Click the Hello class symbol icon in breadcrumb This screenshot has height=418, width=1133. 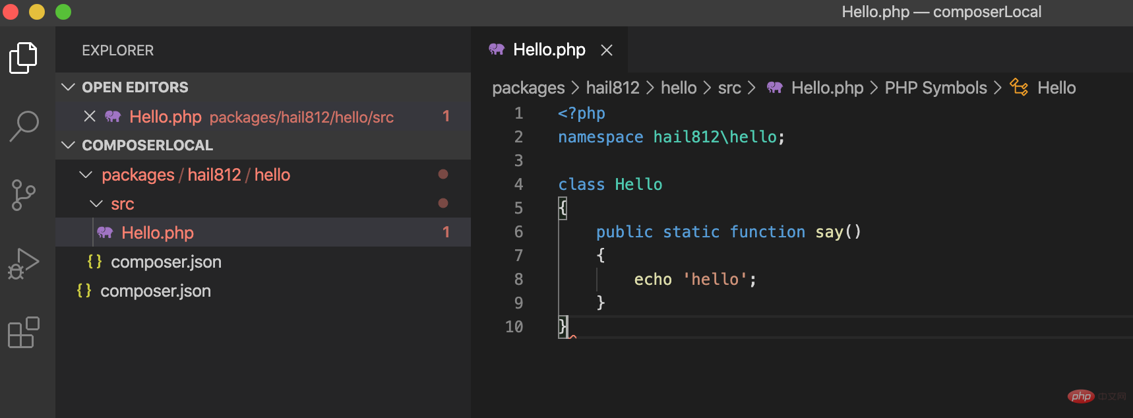[1019, 88]
